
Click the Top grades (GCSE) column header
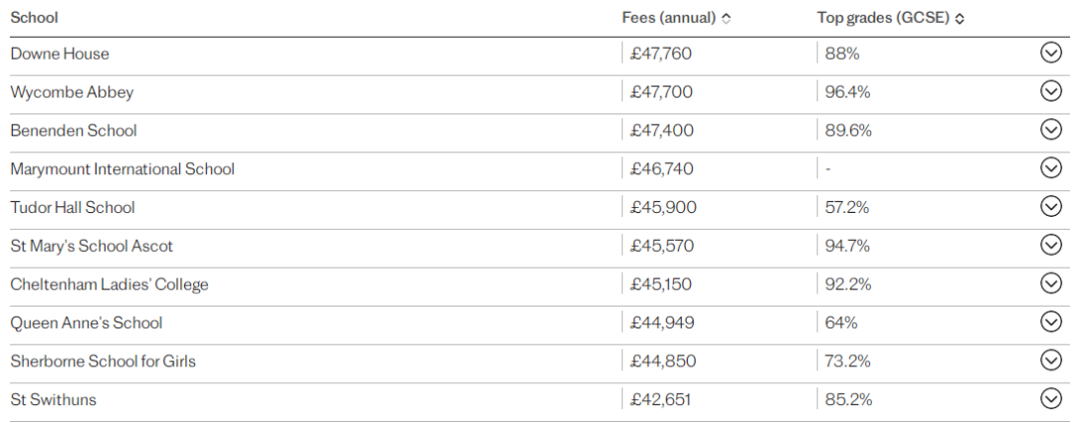(x=883, y=19)
